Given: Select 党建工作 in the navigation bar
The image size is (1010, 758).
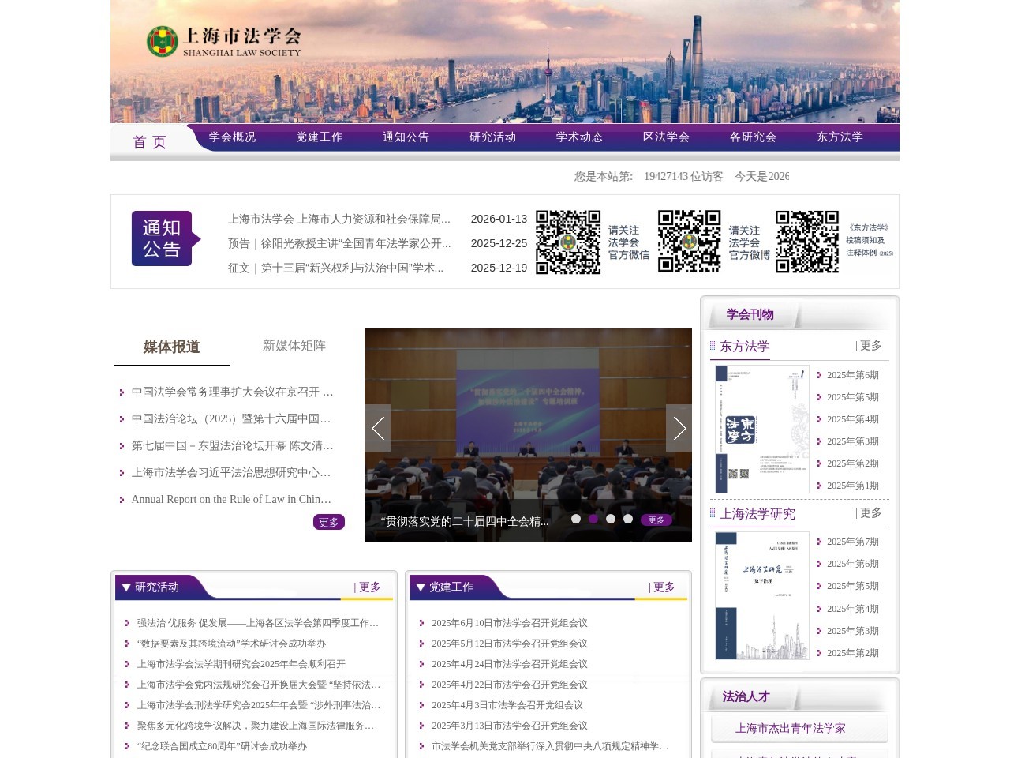Looking at the screenshot, I should click(319, 137).
